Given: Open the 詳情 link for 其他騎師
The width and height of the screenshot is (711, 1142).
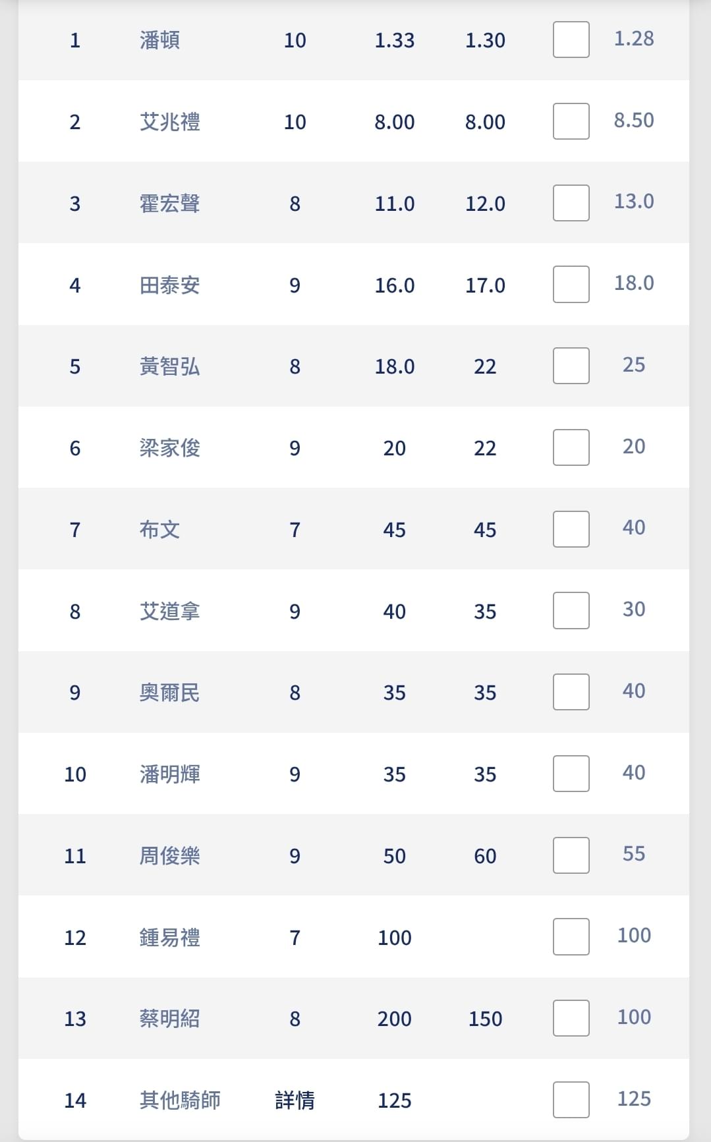Looking at the screenshot, I should tap(295, 1100).
